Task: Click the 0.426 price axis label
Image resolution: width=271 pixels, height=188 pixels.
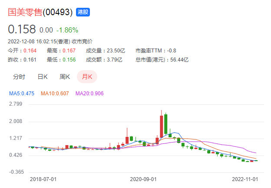Action: pos(16,155)
